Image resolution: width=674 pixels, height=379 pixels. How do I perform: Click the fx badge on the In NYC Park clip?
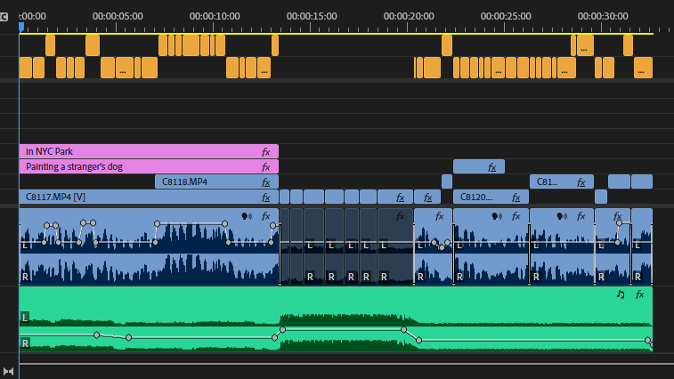pyautogui.click(x=266, y=151)
